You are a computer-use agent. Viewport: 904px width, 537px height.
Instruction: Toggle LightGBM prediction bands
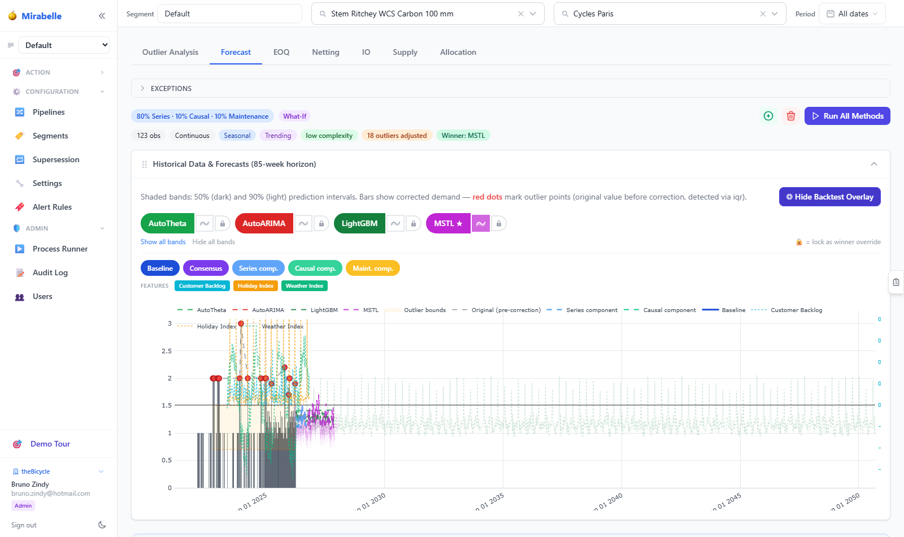click(x=395, y=223)
